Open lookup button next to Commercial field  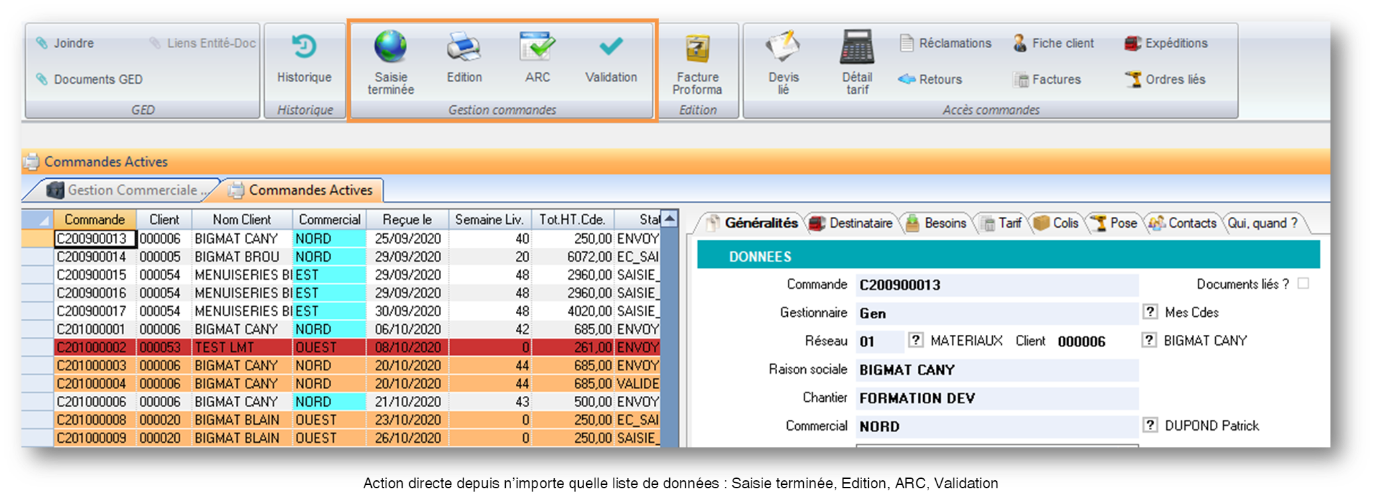pyautogui.click(x=1150, y=425)
